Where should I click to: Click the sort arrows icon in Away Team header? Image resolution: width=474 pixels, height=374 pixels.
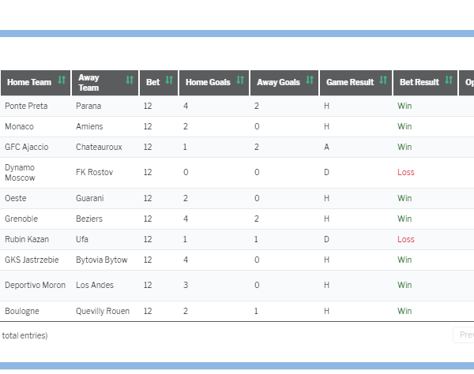(x=130, y=81)
